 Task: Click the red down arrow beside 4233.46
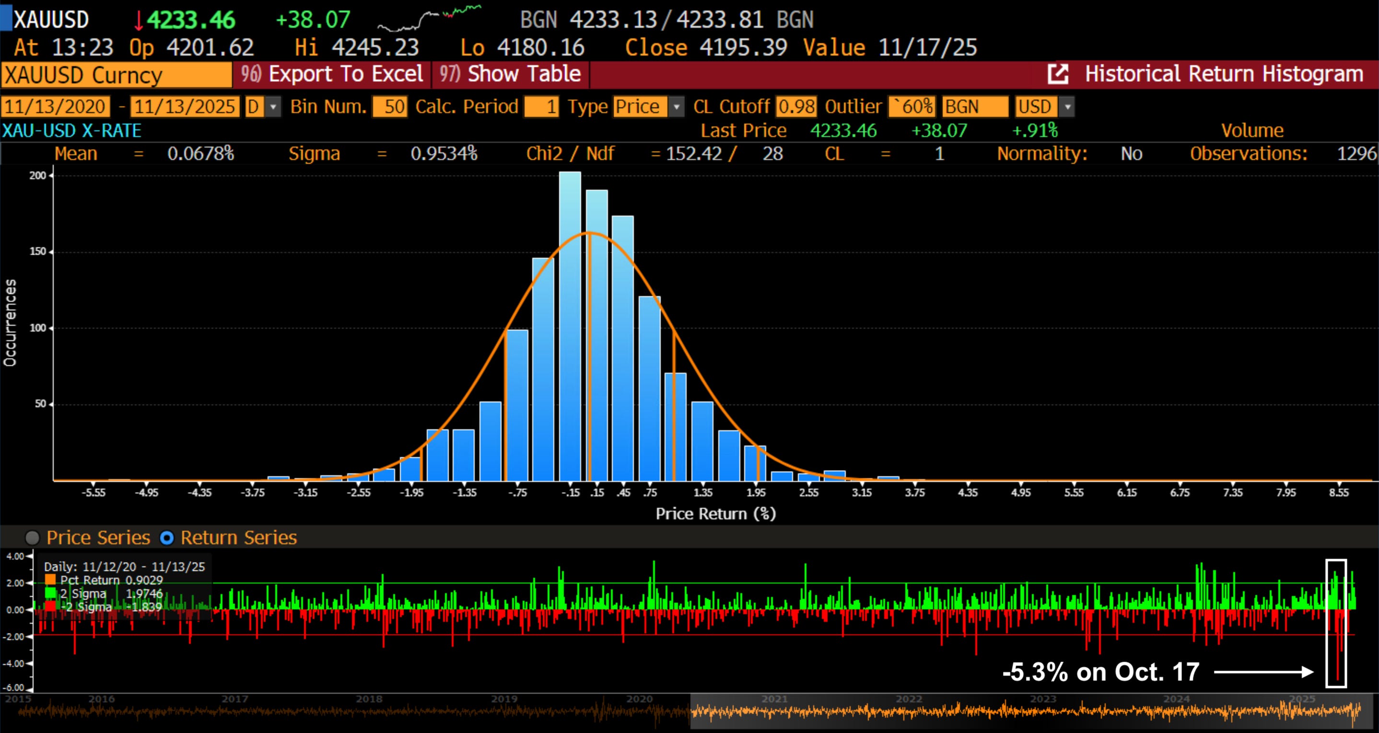(x=138, y=20)
